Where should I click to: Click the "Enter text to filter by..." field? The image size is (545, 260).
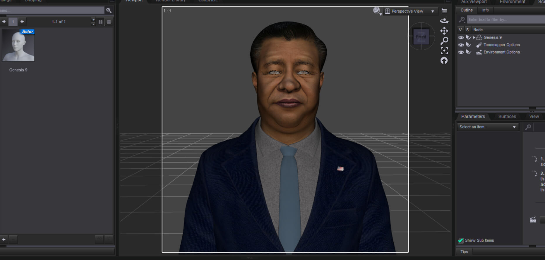click(506, 20)
